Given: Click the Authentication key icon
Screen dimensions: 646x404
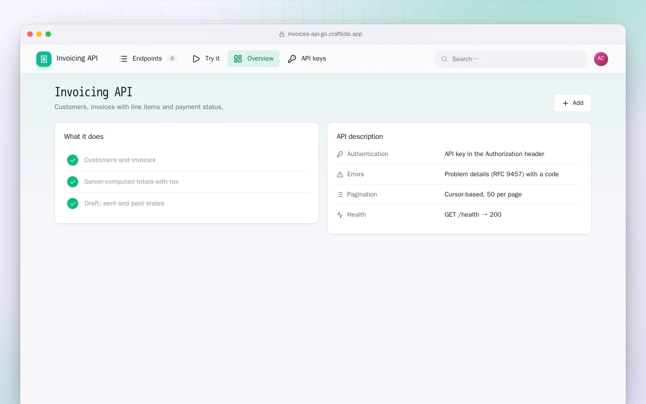Looking at the screenshot, I should tap(340, 154).
